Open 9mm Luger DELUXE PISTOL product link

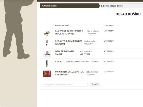(69, 73)
